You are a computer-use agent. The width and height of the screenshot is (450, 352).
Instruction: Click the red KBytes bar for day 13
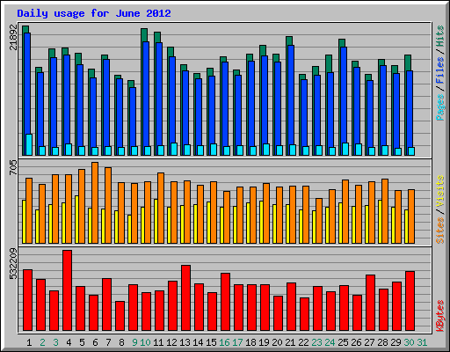point(185,298)
